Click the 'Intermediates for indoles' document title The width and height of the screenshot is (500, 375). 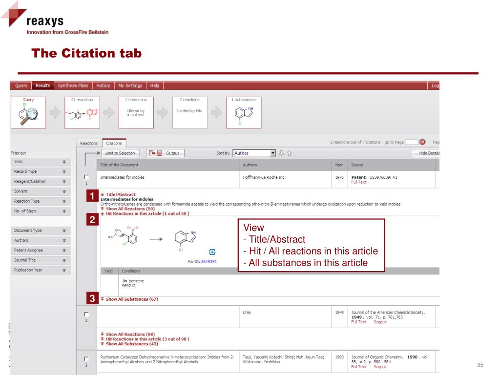(x=122, y=177)
